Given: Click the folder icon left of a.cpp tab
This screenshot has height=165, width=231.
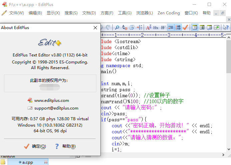Looking at the screenshot, I should 3,162.
